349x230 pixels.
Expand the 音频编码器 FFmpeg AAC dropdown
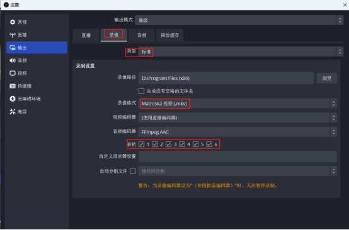point(237,132)
